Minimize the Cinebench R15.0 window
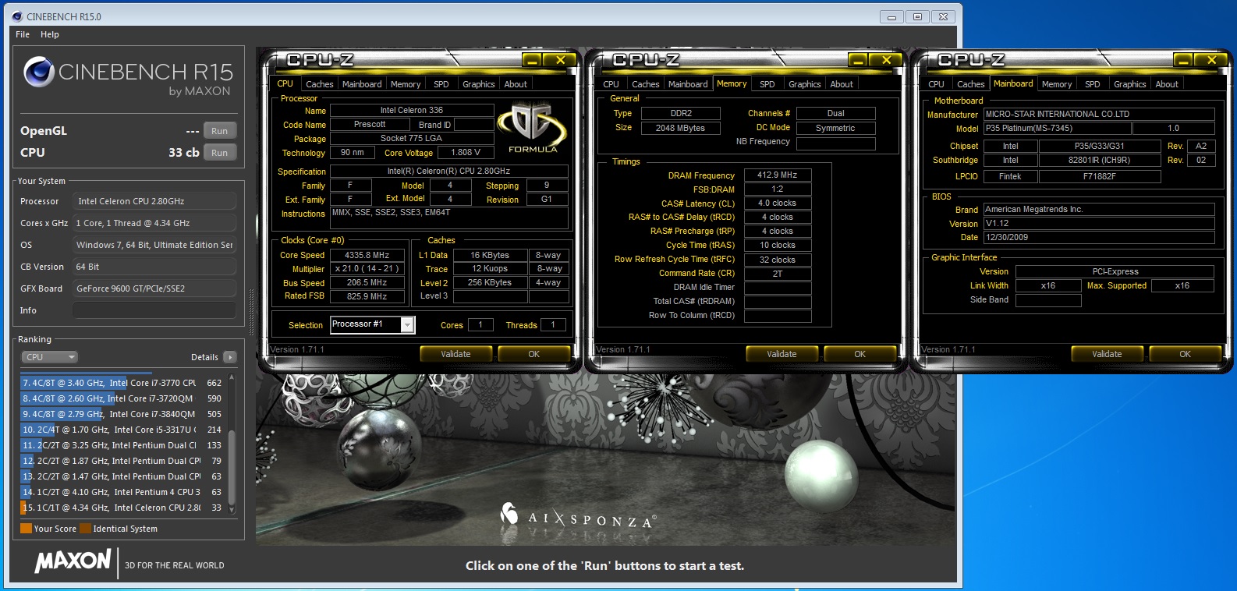 tap(891, 16)
